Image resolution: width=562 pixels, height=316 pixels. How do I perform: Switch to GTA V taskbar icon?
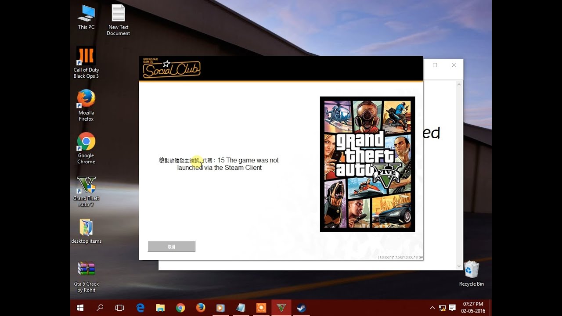(281, 308)
